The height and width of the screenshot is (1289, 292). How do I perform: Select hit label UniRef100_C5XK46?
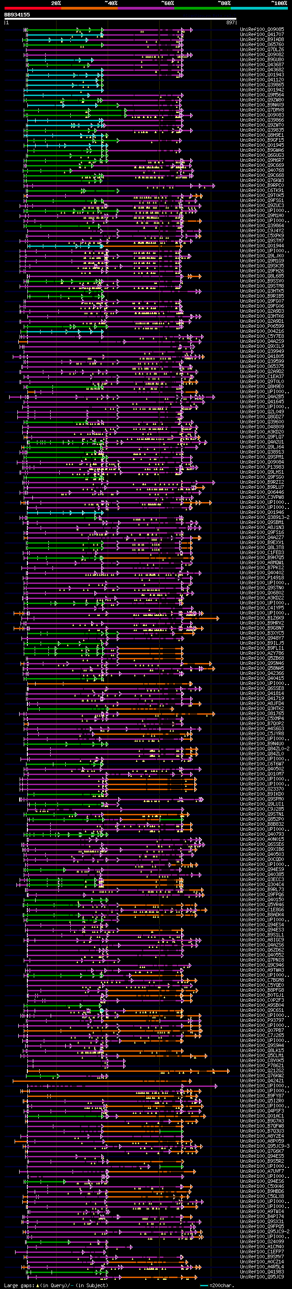pyautogui.click(x=262, y=1187)
